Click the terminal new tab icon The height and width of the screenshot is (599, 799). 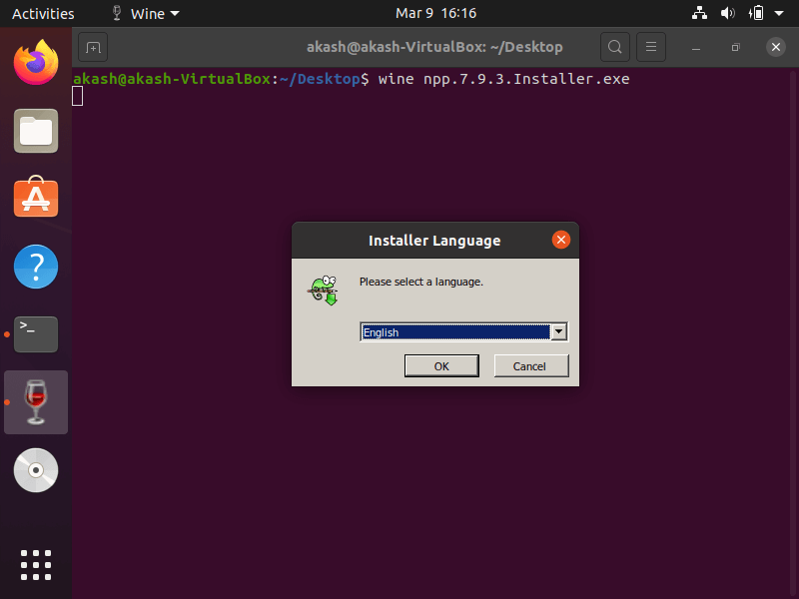point(93,47)
